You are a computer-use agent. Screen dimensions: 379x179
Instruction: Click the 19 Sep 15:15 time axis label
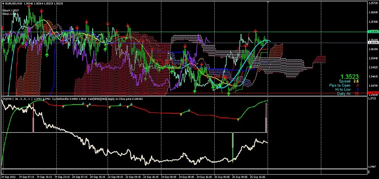click(44, 176)
